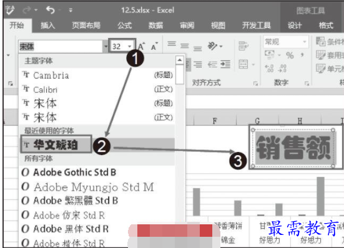Select the Adobe 楷体 Std R font
Image resolution: width=344 pixels, height=248 pixels.
point(97,242)
